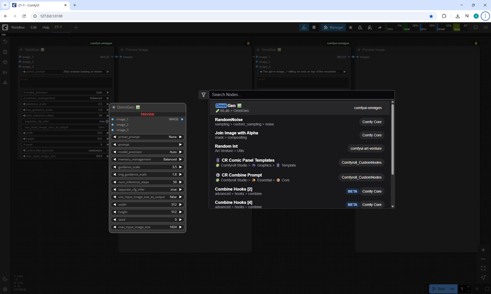The width and height of the screenshot is (491, 294).
Task: Click the Manager button
Action: tap(333, 27)
